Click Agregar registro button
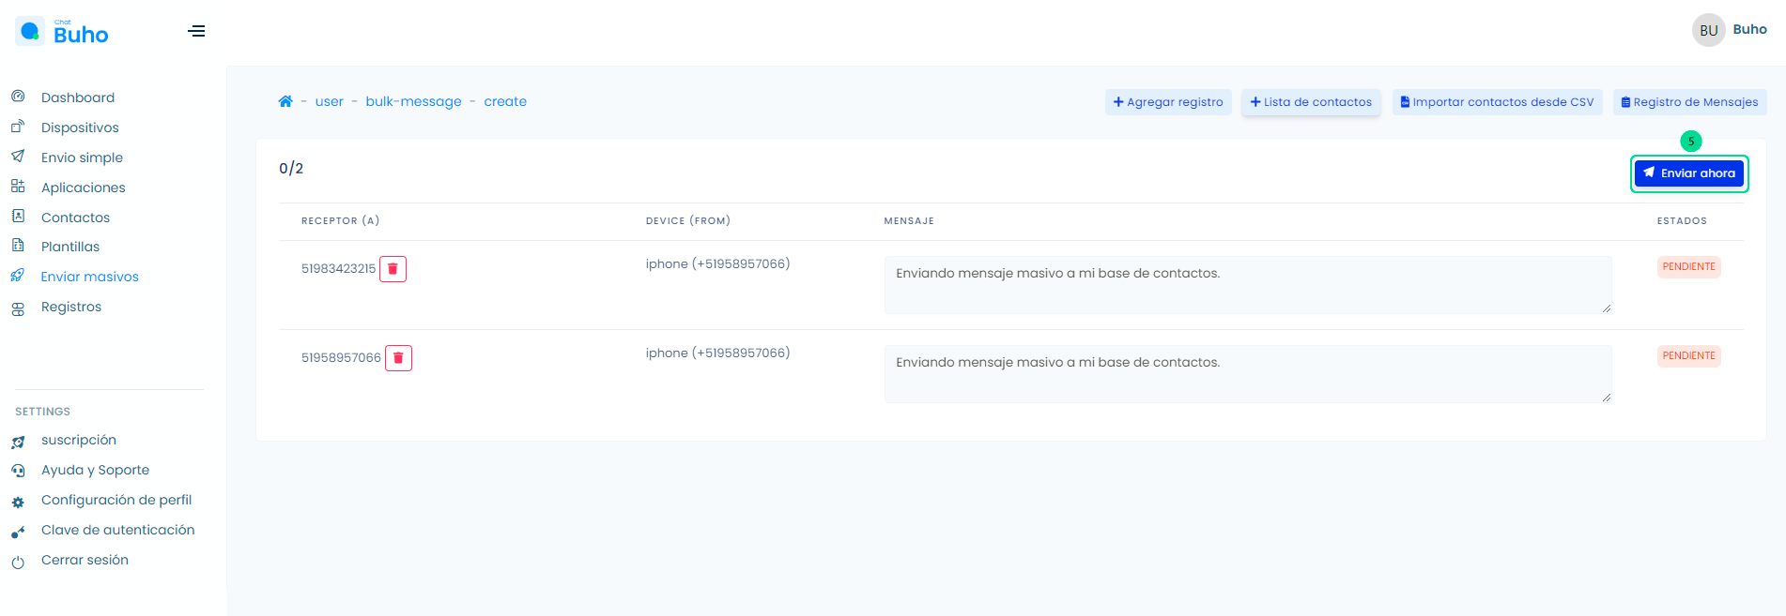This screenshot has width=1786, height=616. click(x=1168, y=102)
